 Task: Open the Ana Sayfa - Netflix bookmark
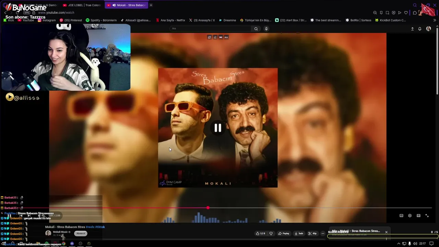pos(170,20)
